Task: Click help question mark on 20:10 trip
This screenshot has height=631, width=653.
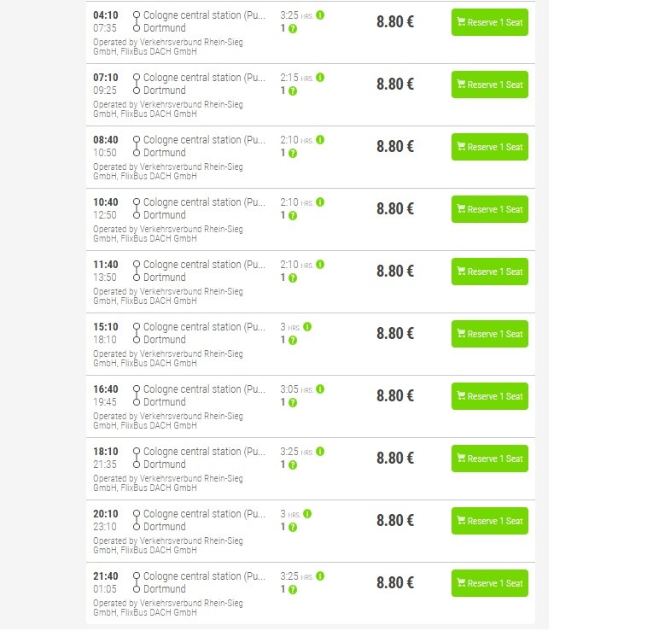Action: 293,527
